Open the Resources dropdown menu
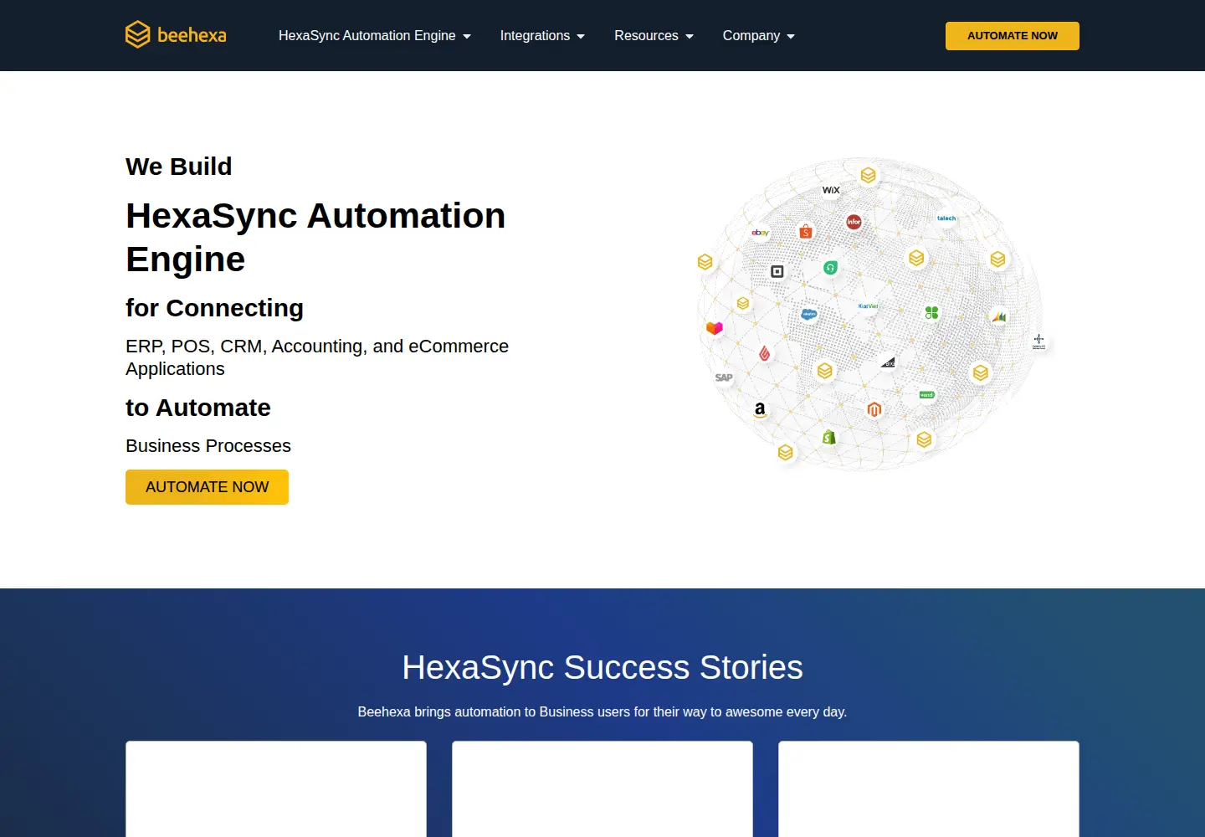 tap(654, 35)
